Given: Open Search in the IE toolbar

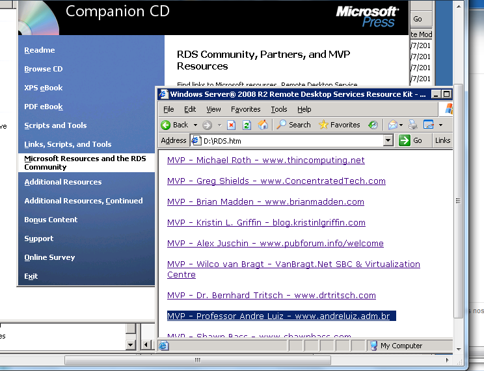Looking at the screenshot, I should pyautogui.click(x=293, y=125).
